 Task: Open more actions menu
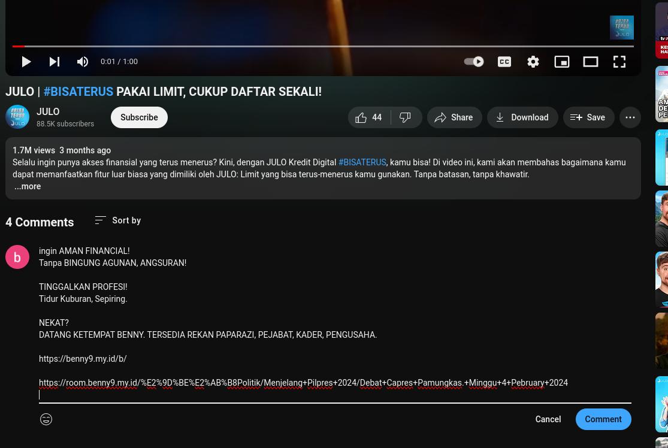pyautogui.click(x=630, y=117)
